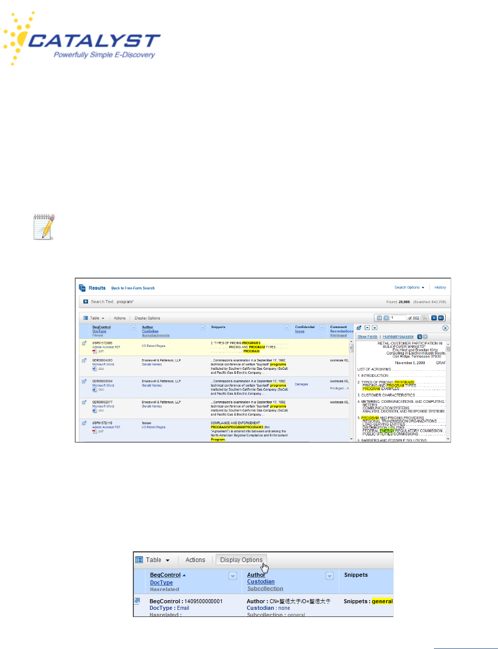The image size is (498, 649).
Task: Click 'Custodian : none' in lower screenshot
Action: point(268,608)
